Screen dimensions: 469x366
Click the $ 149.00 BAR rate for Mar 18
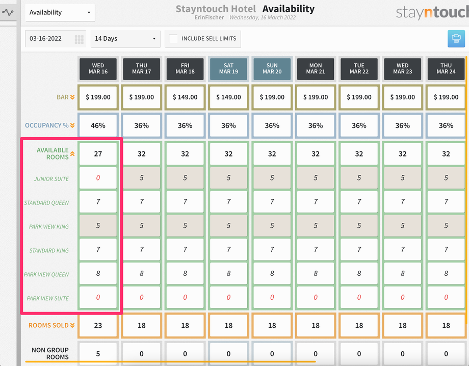(x=185, y=97)
